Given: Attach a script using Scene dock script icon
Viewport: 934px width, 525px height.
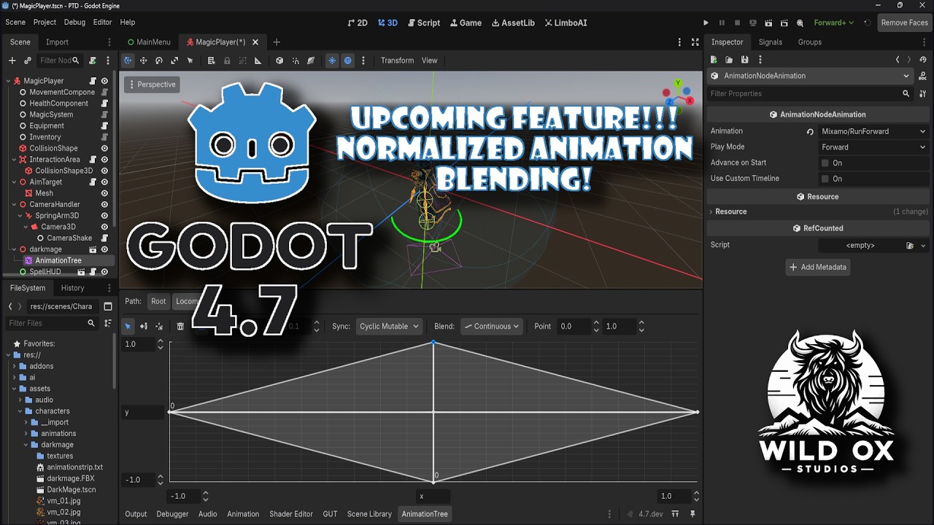Looking at the screenshot, I should 93,61.
